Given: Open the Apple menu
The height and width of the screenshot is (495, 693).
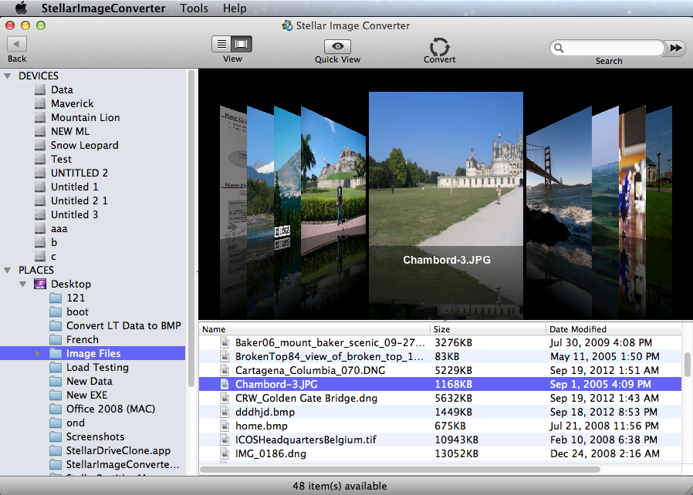Looking at the screenshot, I should (21, 8).
